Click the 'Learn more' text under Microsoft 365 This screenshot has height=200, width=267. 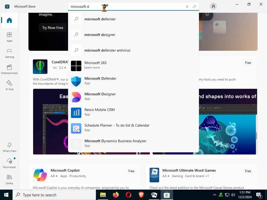(92, 67)
